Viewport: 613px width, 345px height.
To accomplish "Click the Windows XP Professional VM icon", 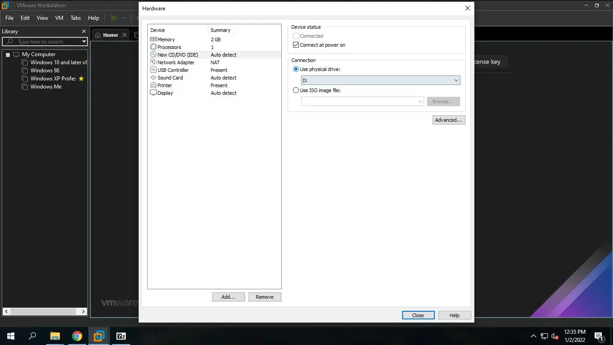I will 25,79.
